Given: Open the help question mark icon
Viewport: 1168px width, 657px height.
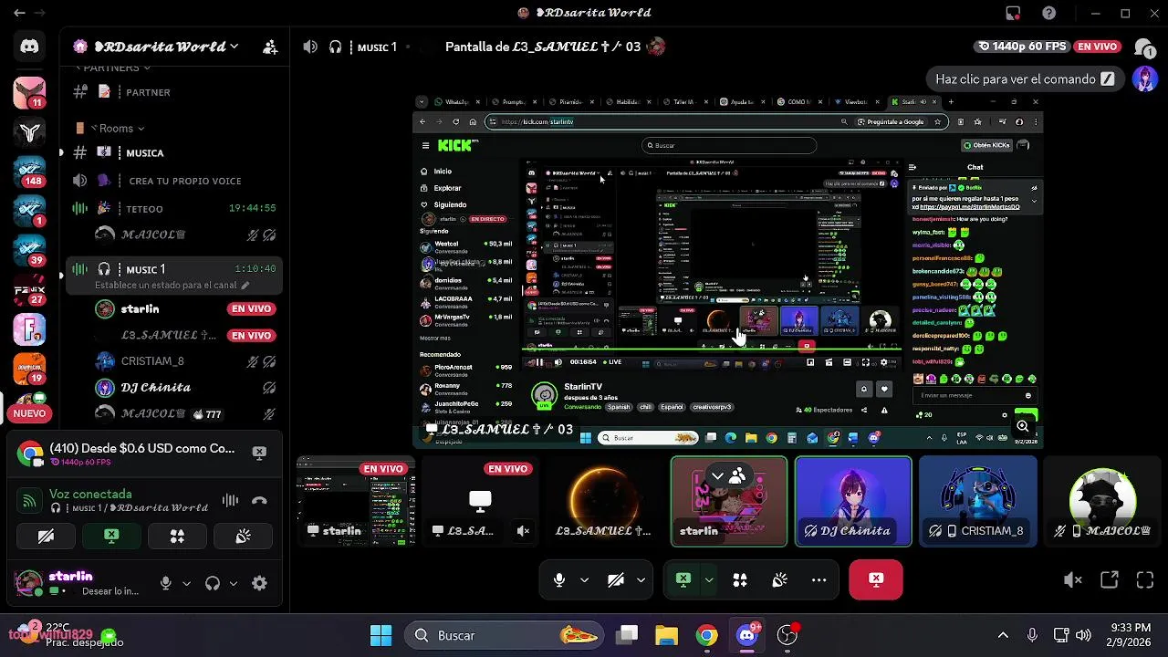Looking at the screenshot, I should (1049, 13).
